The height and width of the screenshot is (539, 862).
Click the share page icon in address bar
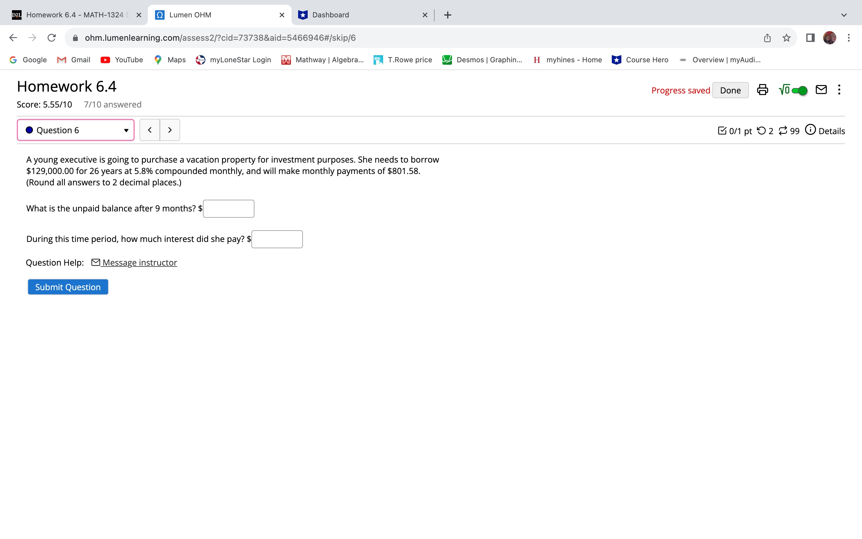coord(767,38)
